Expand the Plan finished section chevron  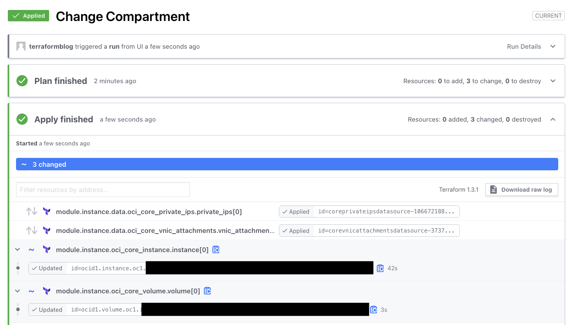click(x=553, y=81)
